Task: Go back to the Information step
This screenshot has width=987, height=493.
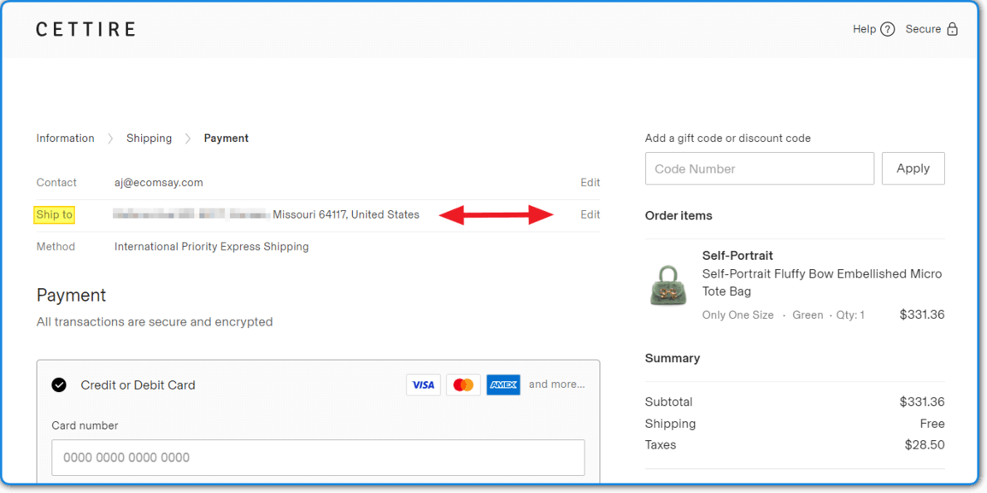Action: [66, 138]
